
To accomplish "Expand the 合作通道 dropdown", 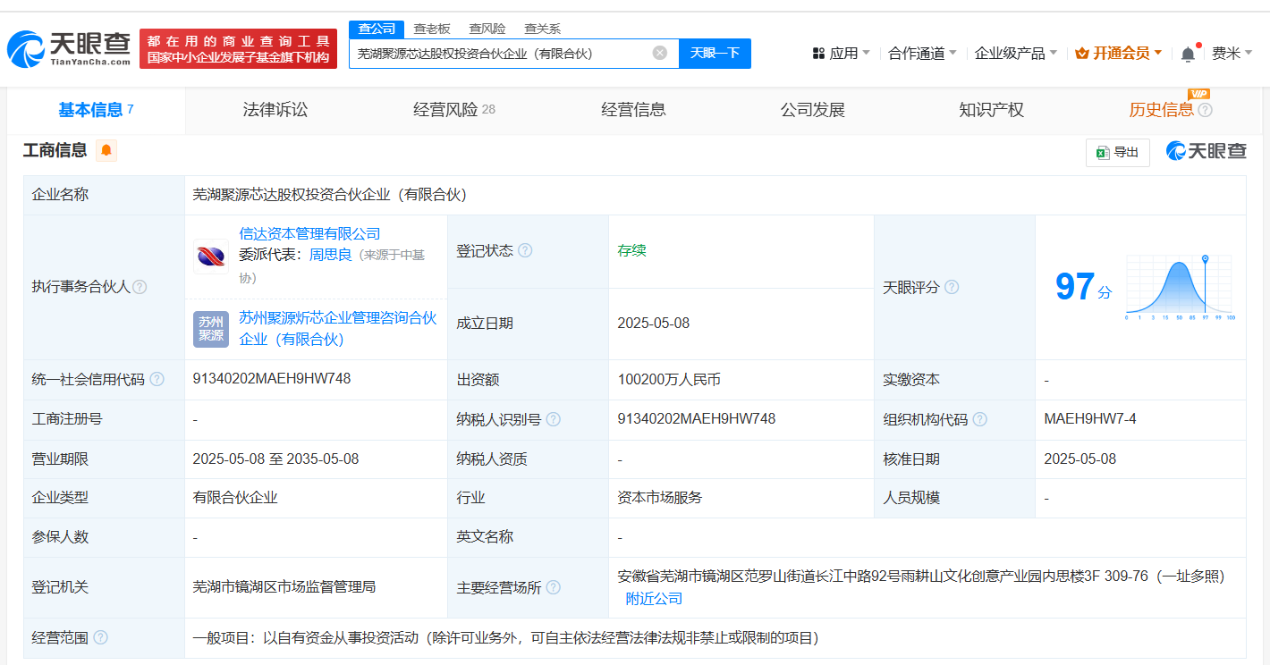I will pos(922,54).
